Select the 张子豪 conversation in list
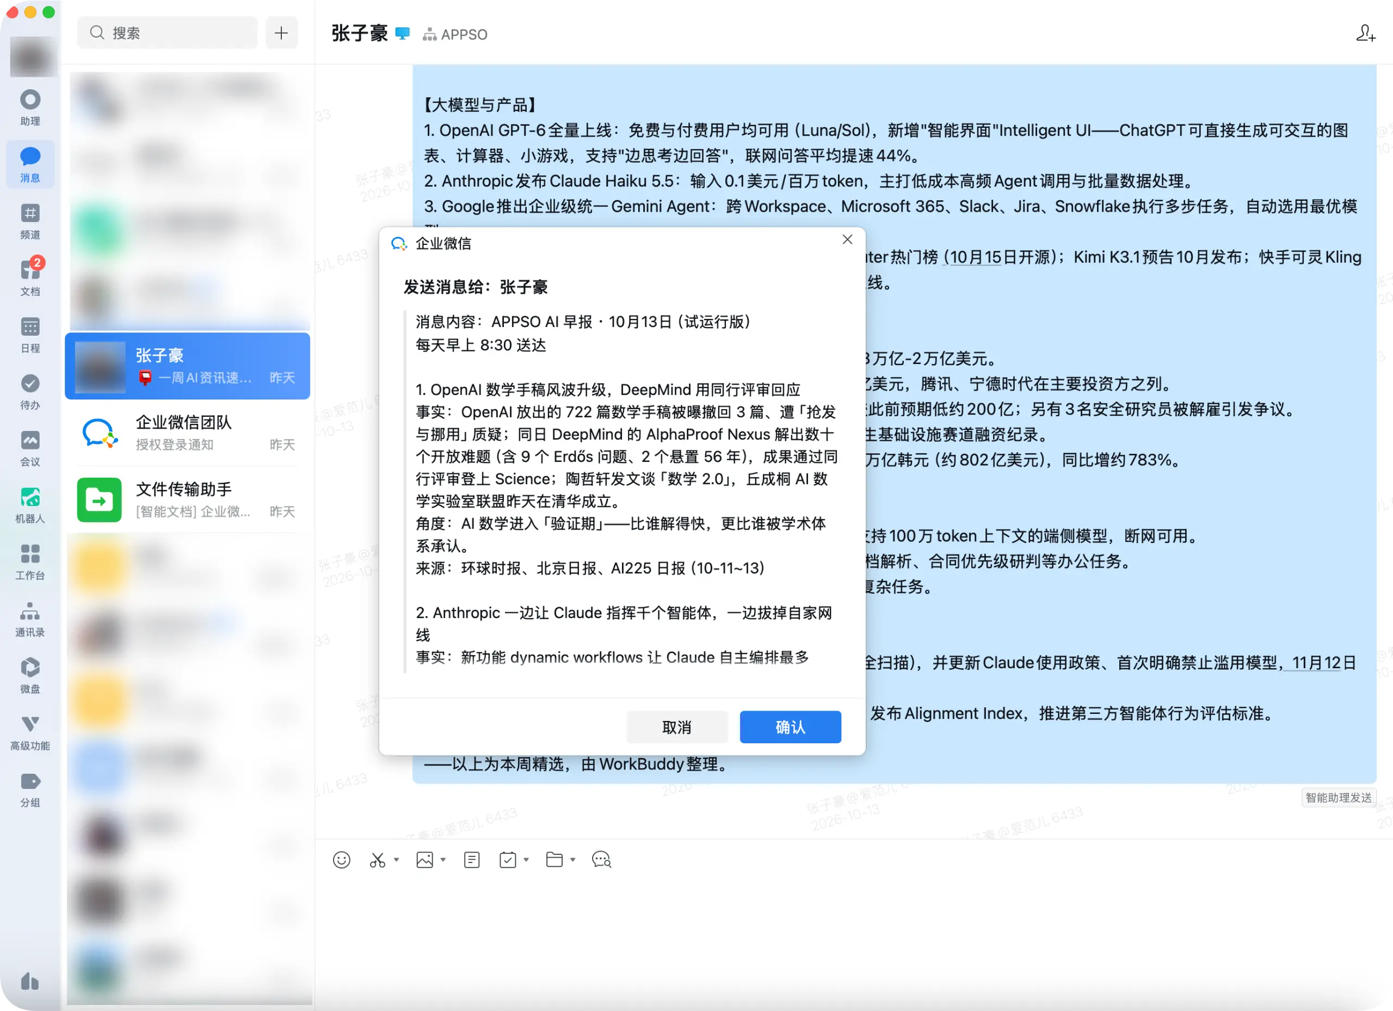 click(x=187, y=366)
